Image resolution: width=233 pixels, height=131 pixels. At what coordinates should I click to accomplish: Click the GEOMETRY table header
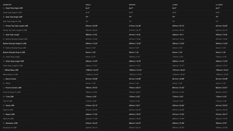click(x=7, y=5)
